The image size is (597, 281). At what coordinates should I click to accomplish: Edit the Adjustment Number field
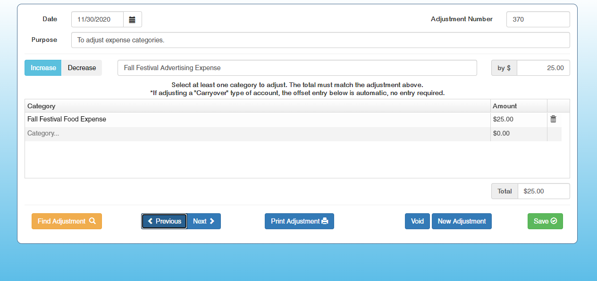[538, 20]
